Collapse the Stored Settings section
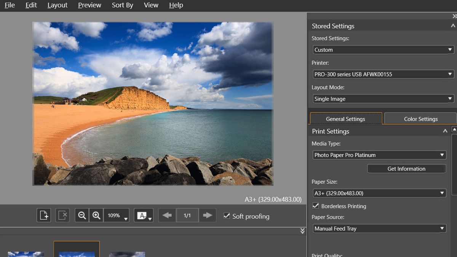Screen dimensions: 457x257 coord(453,26)
